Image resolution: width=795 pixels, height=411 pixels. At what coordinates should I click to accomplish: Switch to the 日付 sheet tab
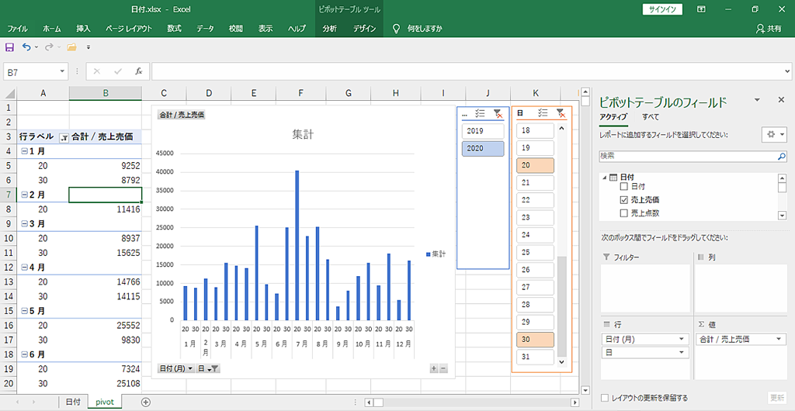[x=73, y=402]
